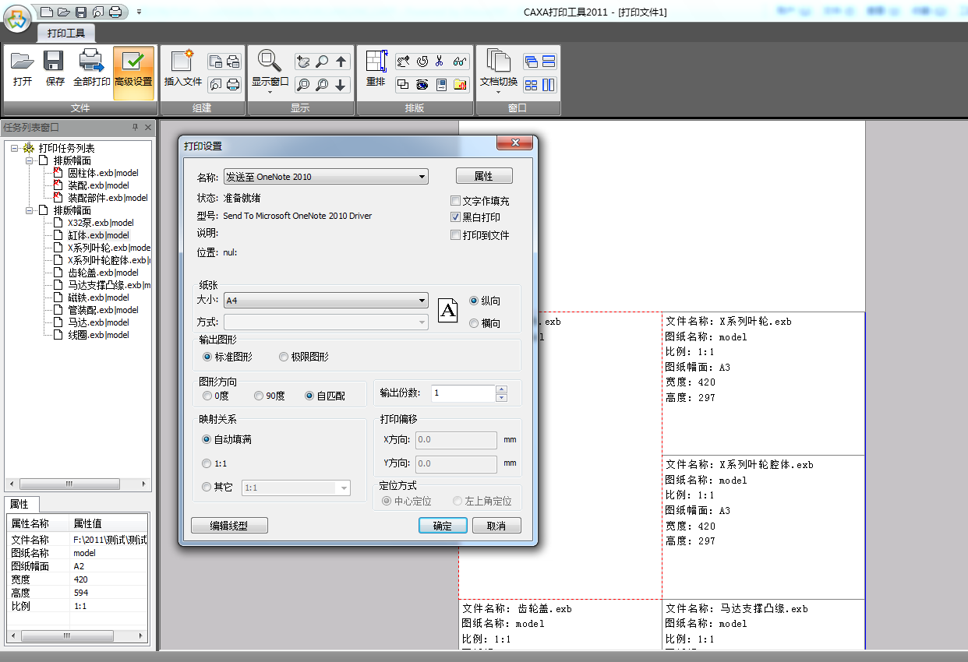Open the CAXA application orb menu
Viewport: 968px width, 662px height.
[17, 18]
